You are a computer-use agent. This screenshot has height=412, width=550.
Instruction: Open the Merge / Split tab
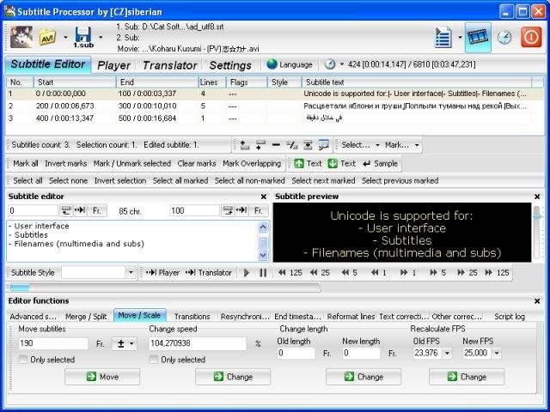pos(86,317)
